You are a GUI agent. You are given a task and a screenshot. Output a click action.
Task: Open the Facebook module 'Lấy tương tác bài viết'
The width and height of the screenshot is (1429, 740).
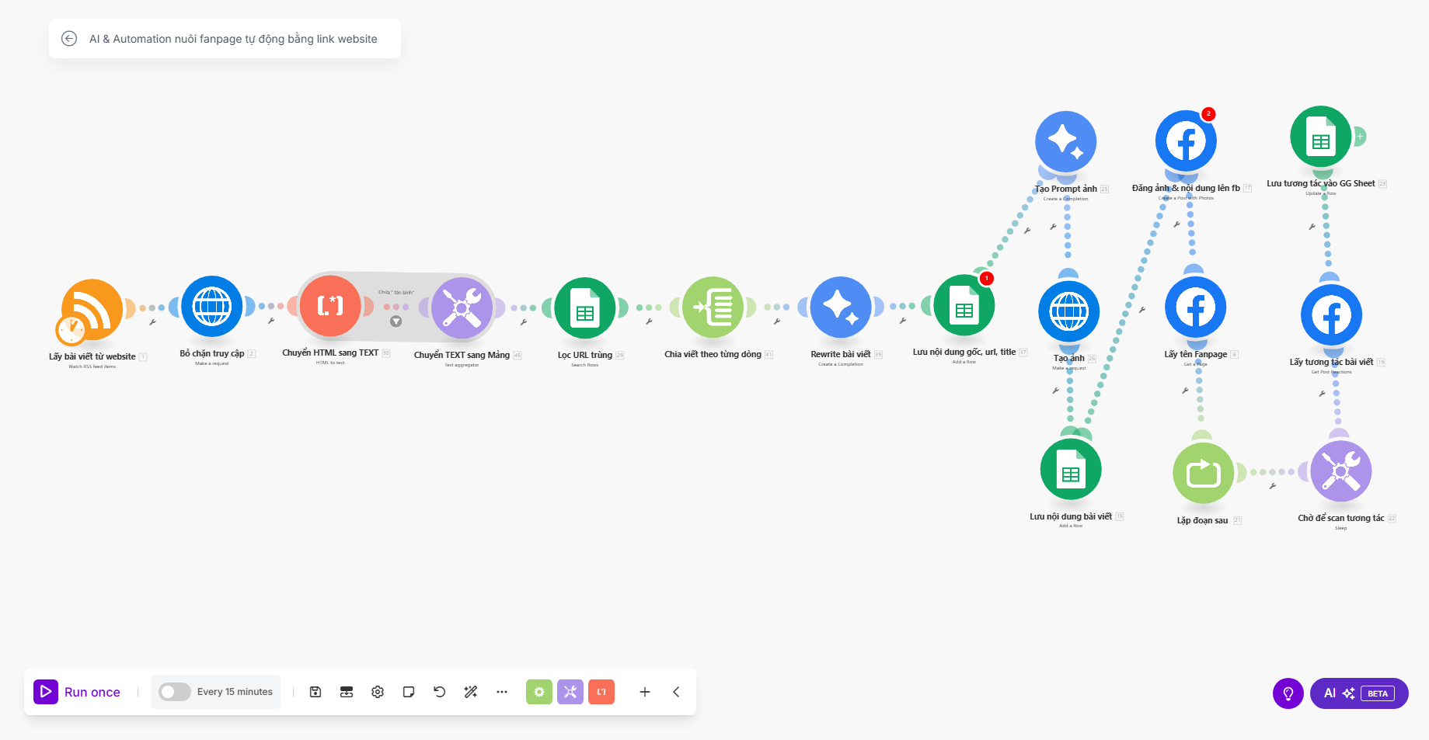1332,314
